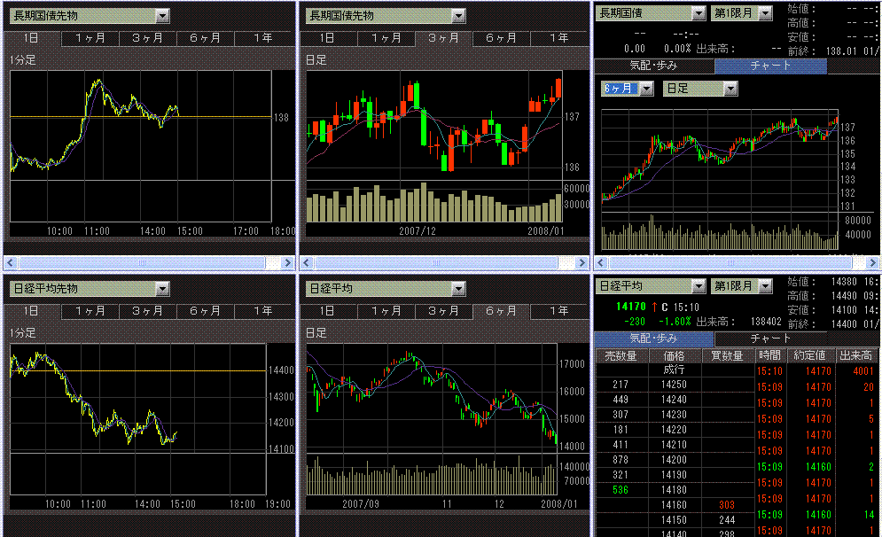
Task: Click the 成行 market order row
Action: [674, 370]
